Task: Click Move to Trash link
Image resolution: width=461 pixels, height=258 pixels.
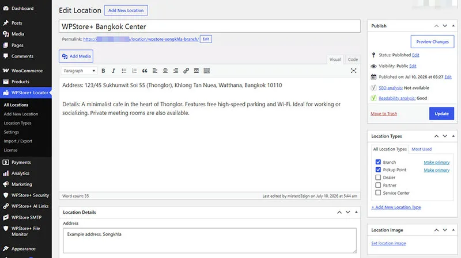Action: tap(384, 114)
